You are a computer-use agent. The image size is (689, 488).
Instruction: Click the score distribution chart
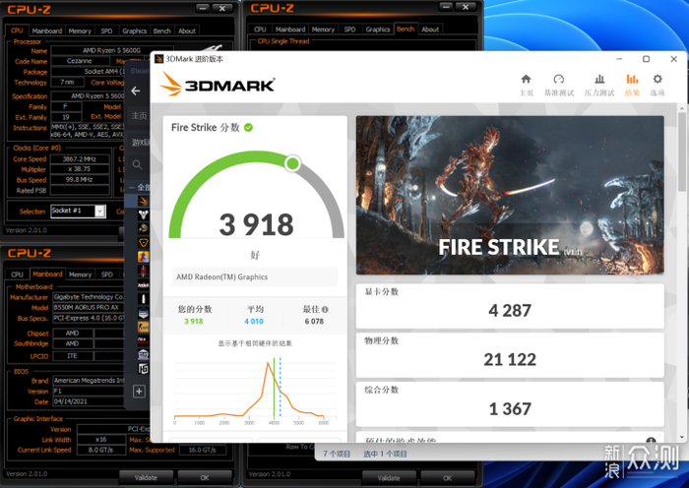point(255,390)
